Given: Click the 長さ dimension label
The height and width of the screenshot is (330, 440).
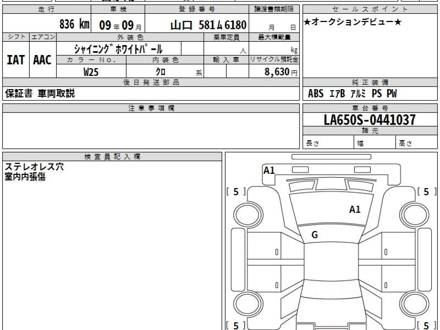Looking at the screenshot, I should point(313,144).
